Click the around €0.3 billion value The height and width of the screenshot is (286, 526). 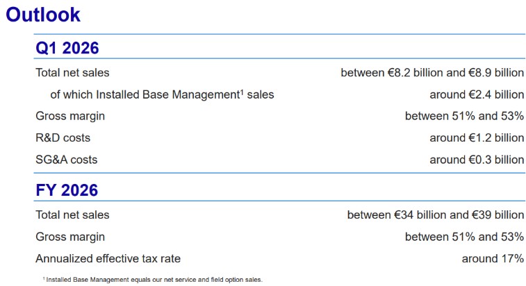tap(476, 160)
